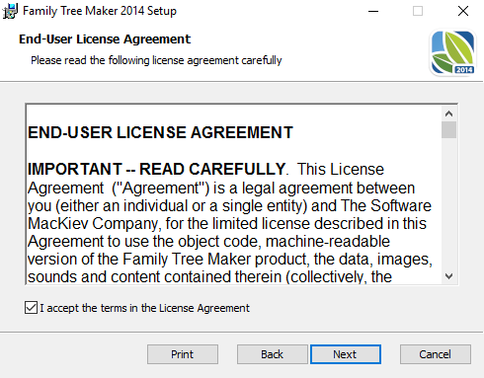Click the license scrollbar up arrow

(x=448, y=113)
